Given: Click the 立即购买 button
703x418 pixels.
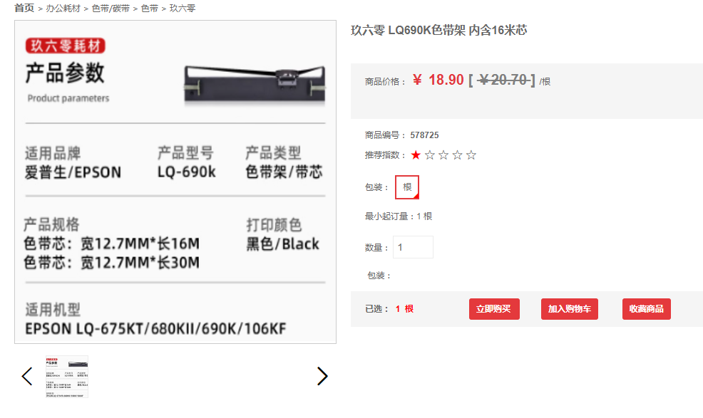Looking at the screenshot, I should [494, 309].
